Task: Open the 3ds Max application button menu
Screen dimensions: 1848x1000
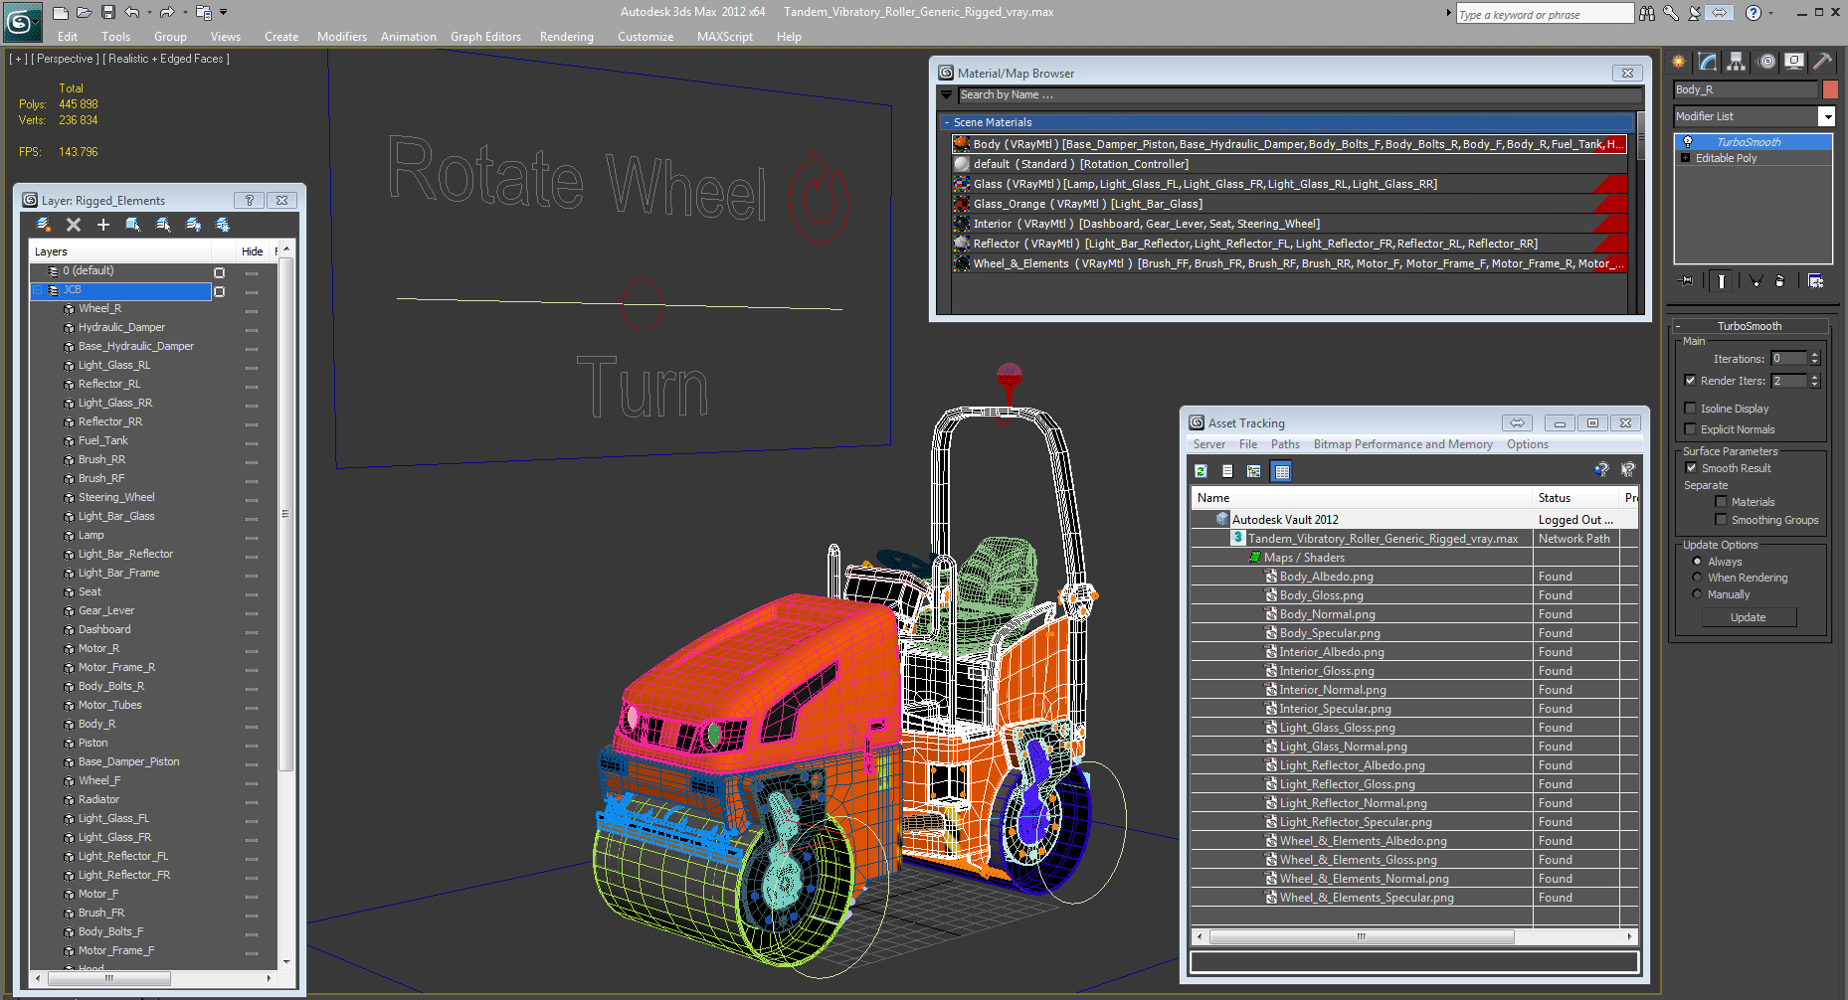Action: point(22,20)
